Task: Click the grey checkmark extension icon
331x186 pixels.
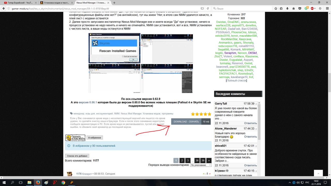Action: click(x=321, y=8)
